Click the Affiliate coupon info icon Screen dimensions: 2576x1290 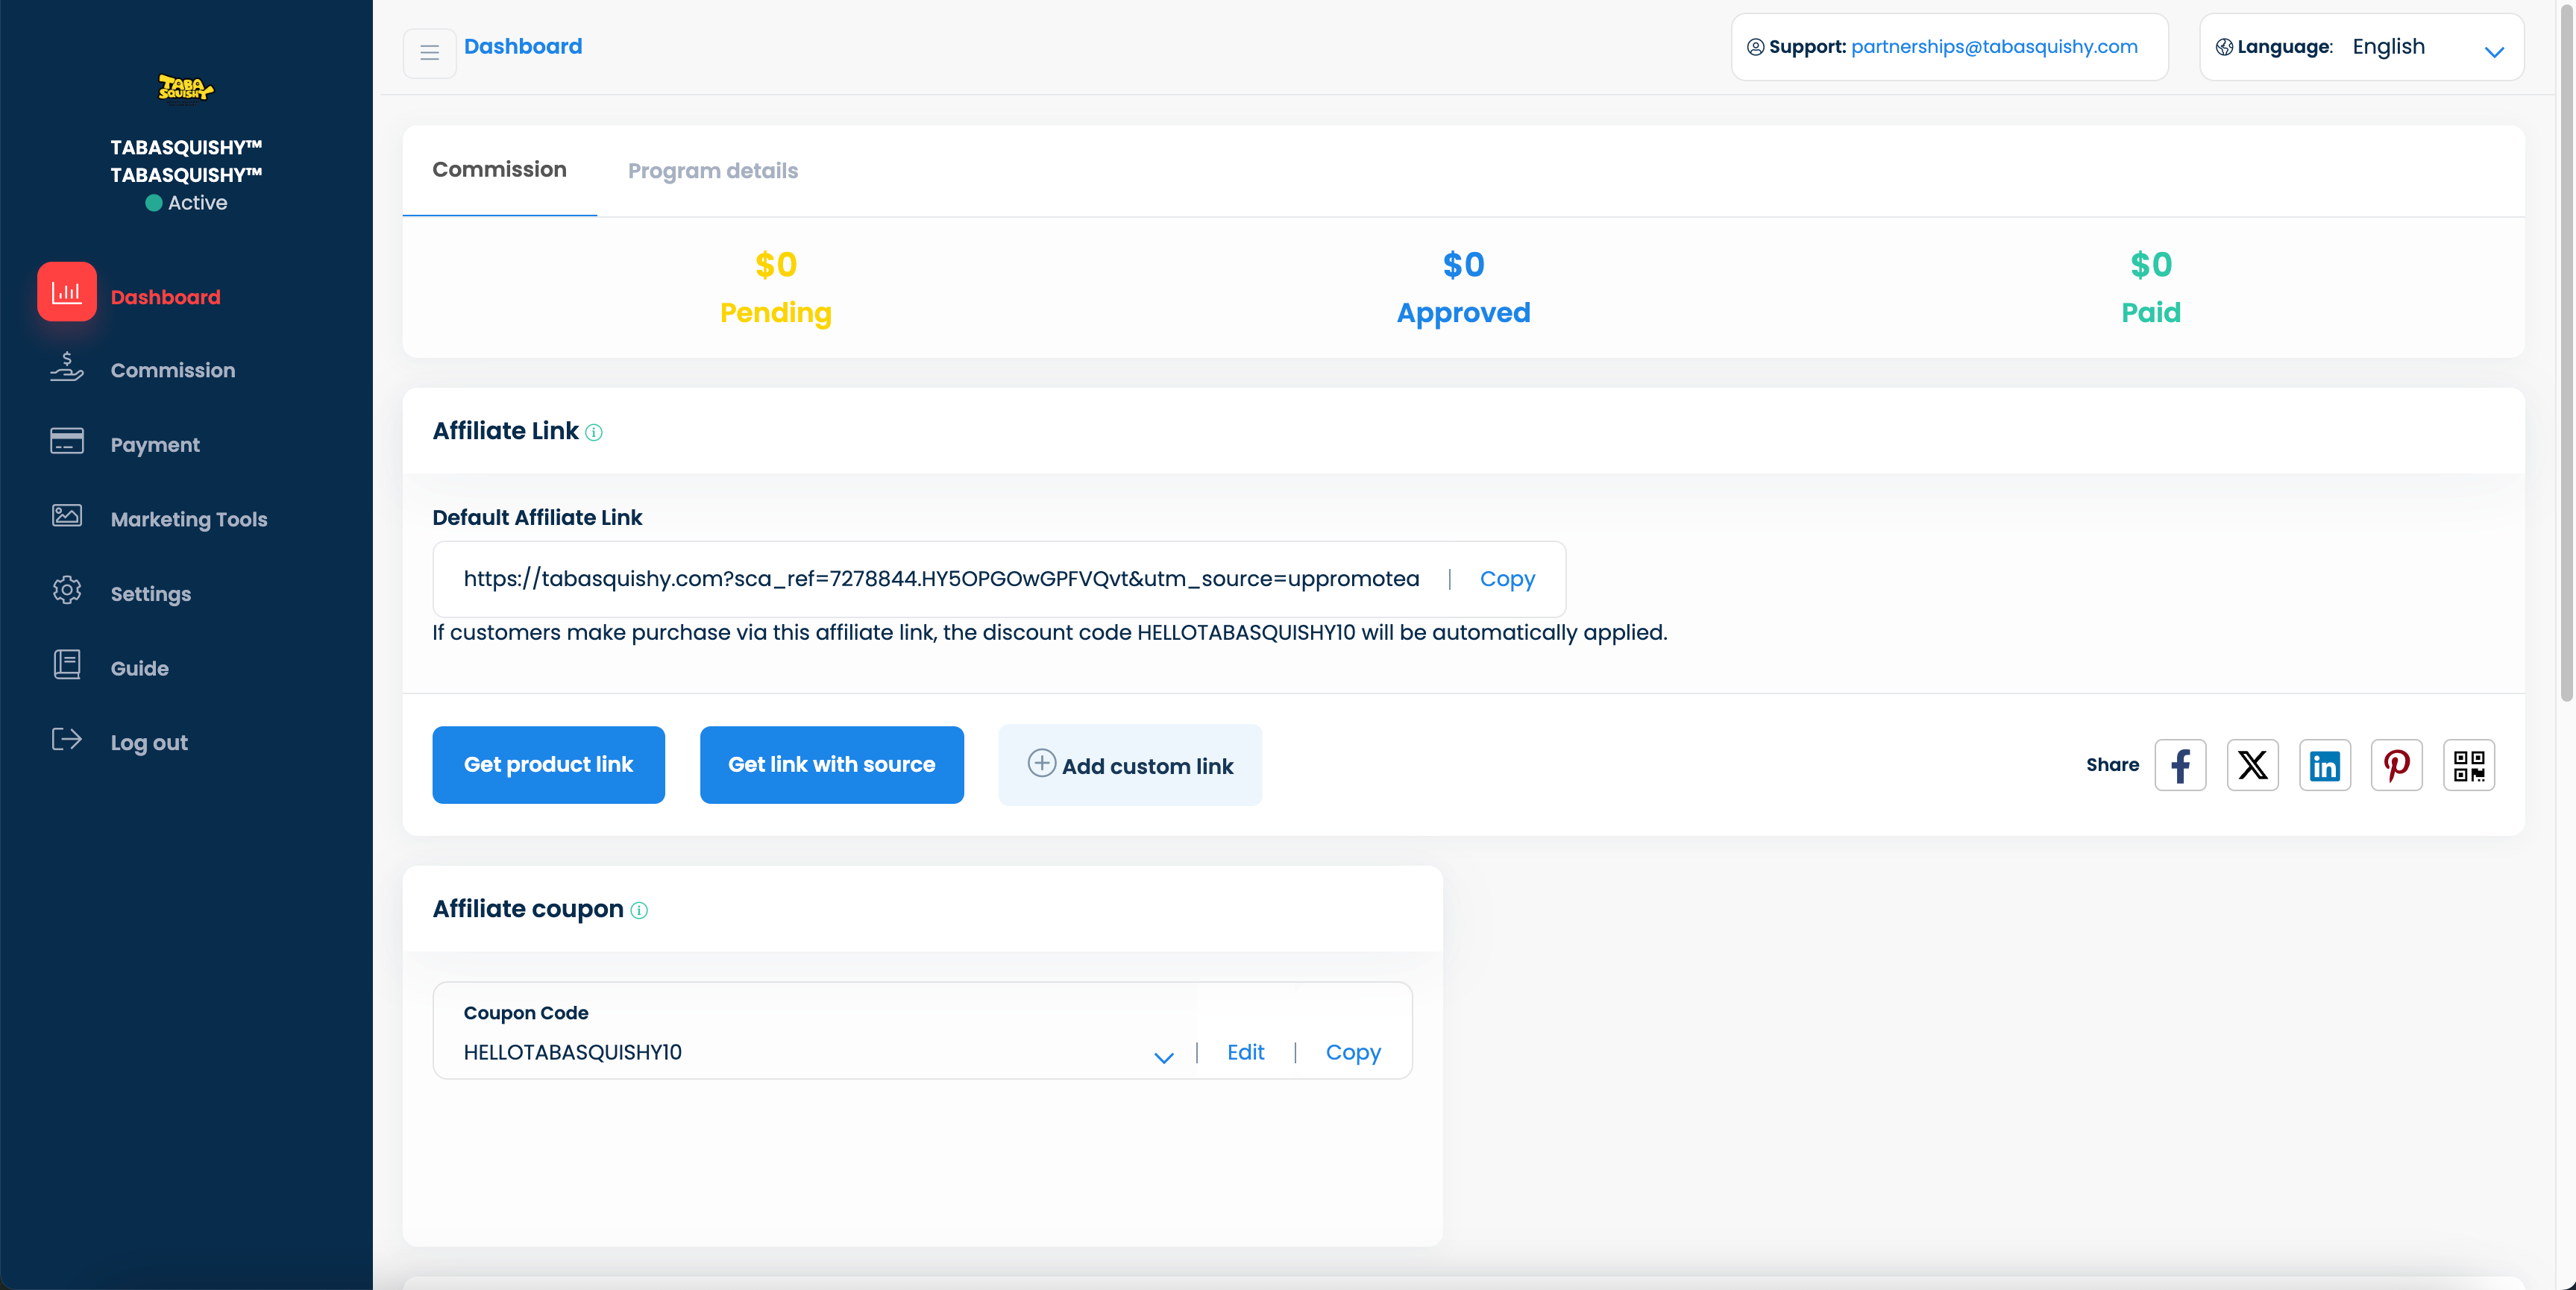639,911
